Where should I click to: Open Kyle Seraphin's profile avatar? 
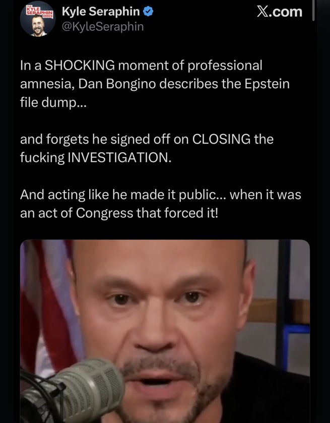(x=38, y=19)
